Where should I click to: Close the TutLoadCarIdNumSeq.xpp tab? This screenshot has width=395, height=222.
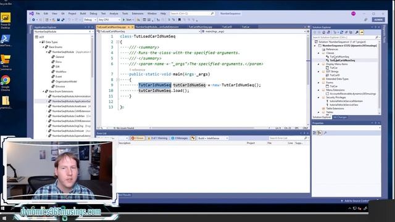[x=133, y=27]
